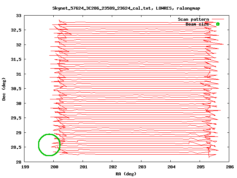Click the RA axis tick label 200

pos(54,167)
